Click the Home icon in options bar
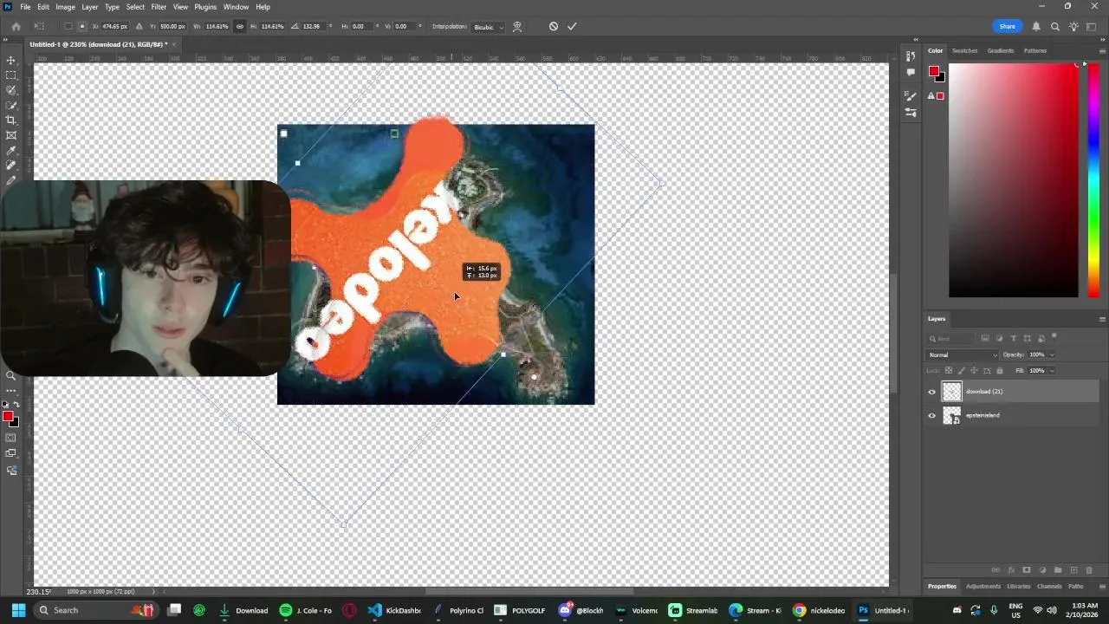Image resolution: width=1109 pixels, height=624 pixels. pyautogui.click(x=16, y=26)
